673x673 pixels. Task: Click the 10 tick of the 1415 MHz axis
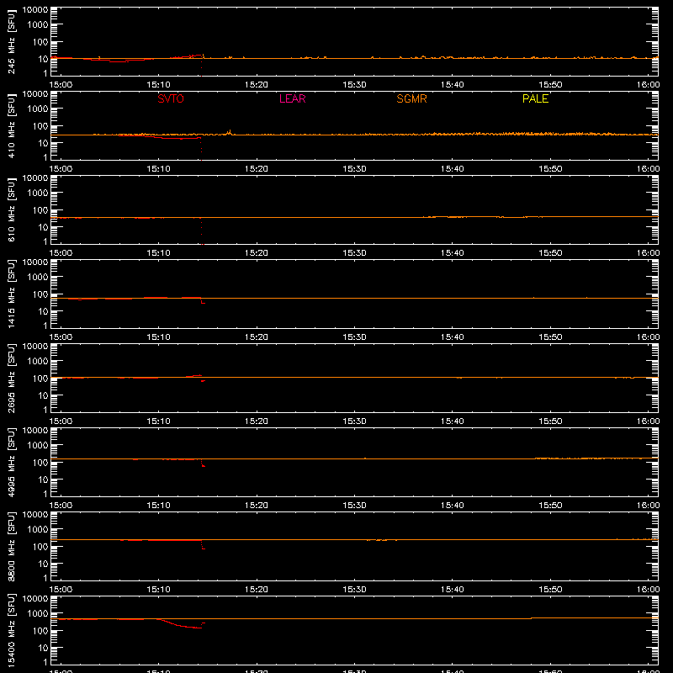pyautogui.click(x=43, y=311)
